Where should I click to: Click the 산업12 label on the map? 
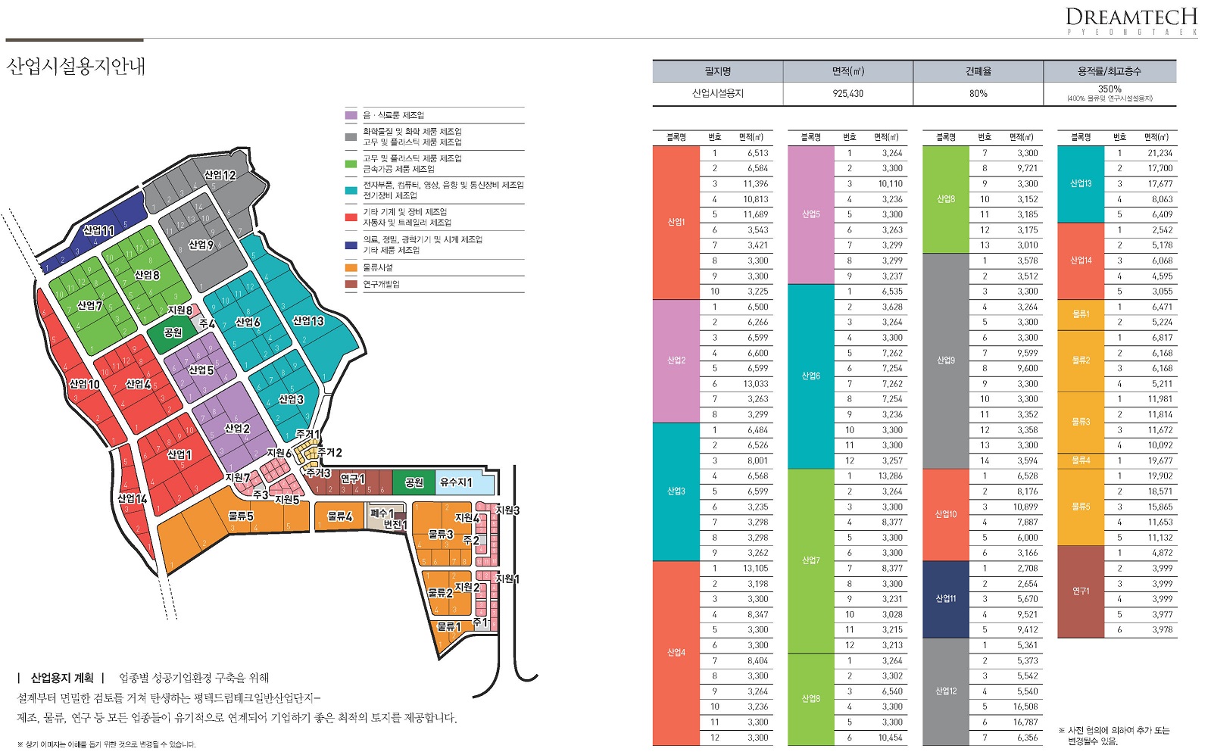coord(220,175)
